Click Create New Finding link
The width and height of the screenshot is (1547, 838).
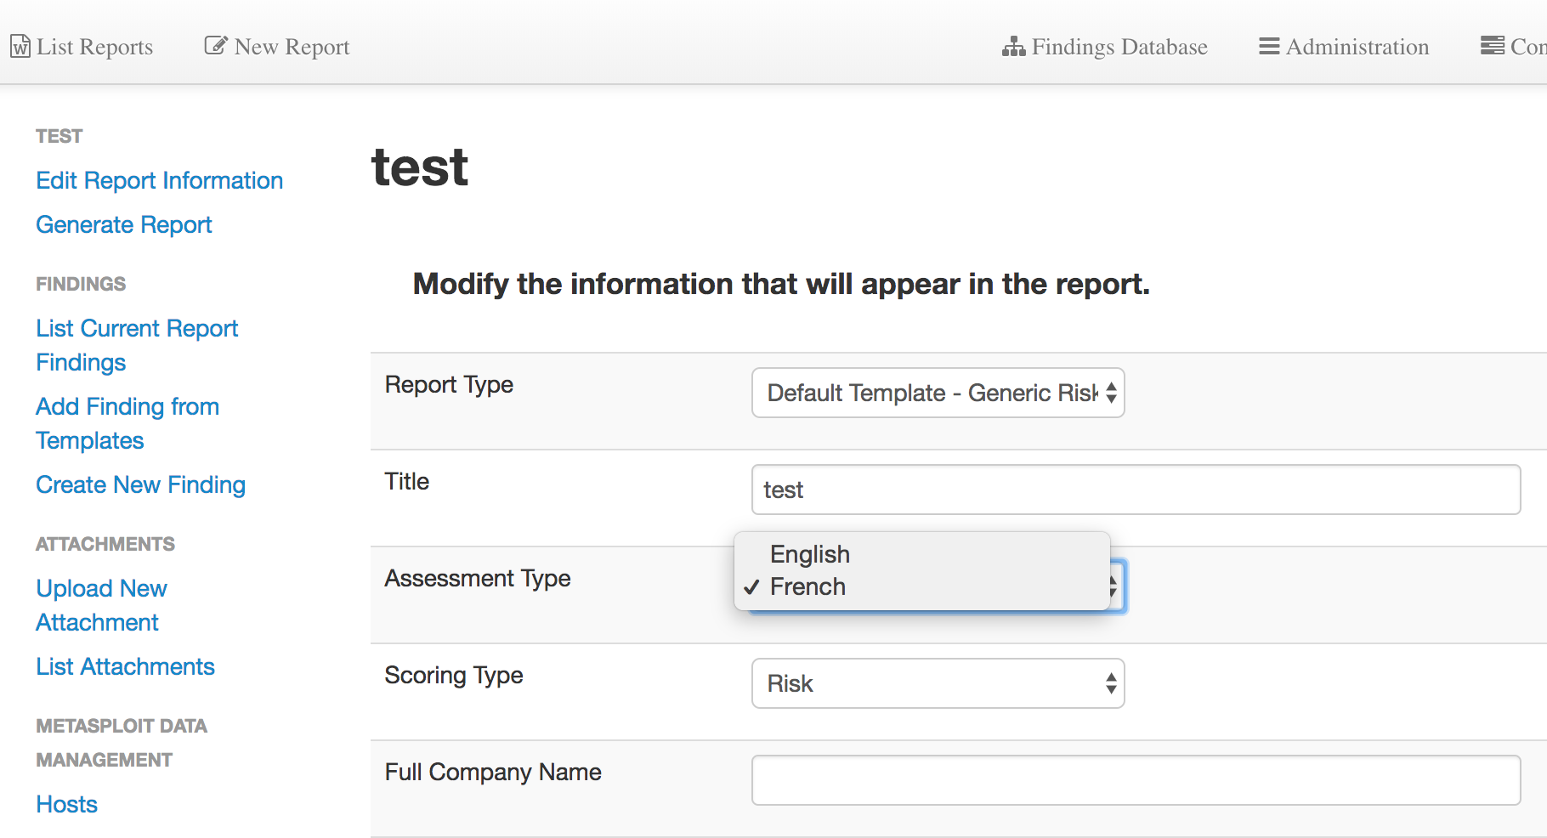pos(140,484)
